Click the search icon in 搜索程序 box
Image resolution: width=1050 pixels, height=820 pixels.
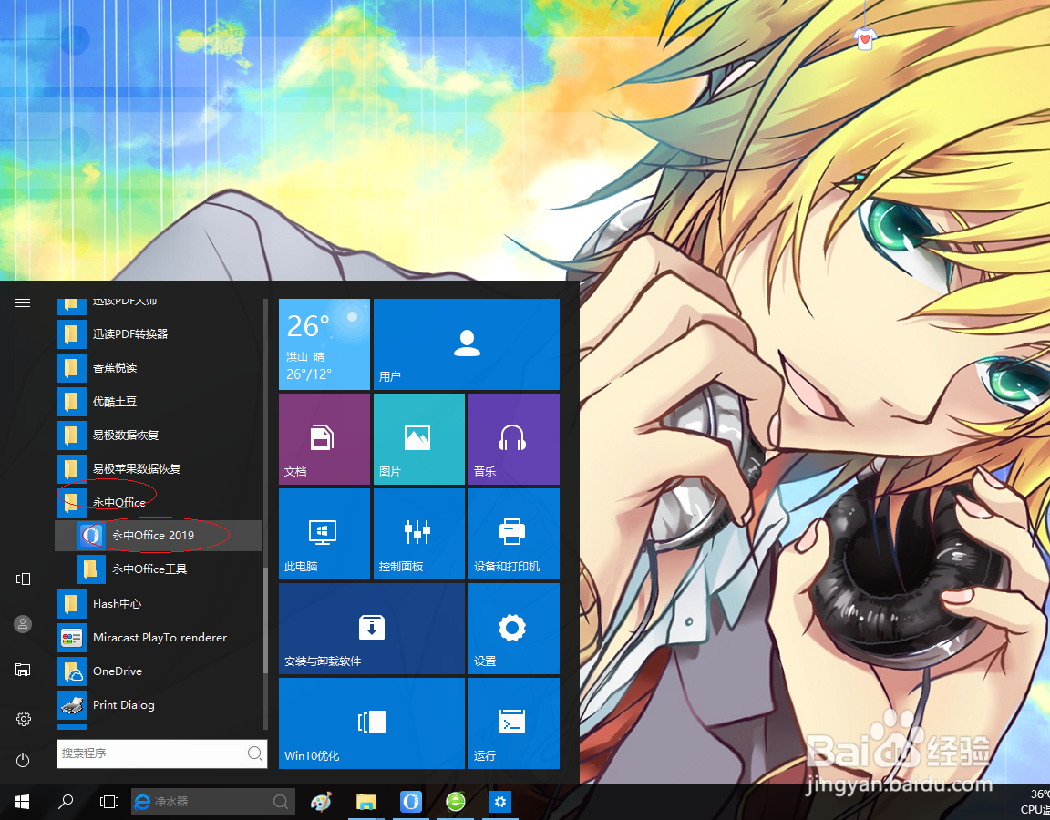point(254,753)
